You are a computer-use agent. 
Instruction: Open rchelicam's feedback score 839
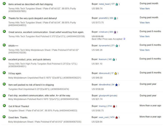point(111,32)
